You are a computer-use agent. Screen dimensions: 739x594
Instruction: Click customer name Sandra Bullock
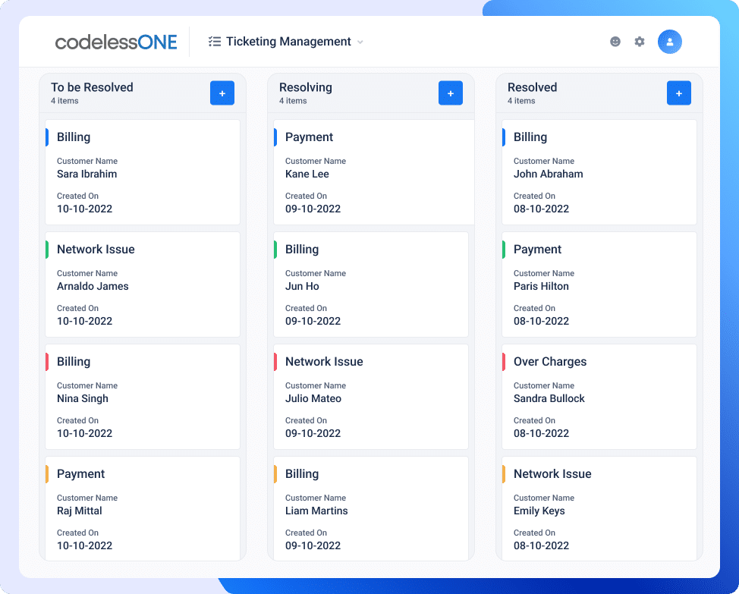click(x=549, y=398)
